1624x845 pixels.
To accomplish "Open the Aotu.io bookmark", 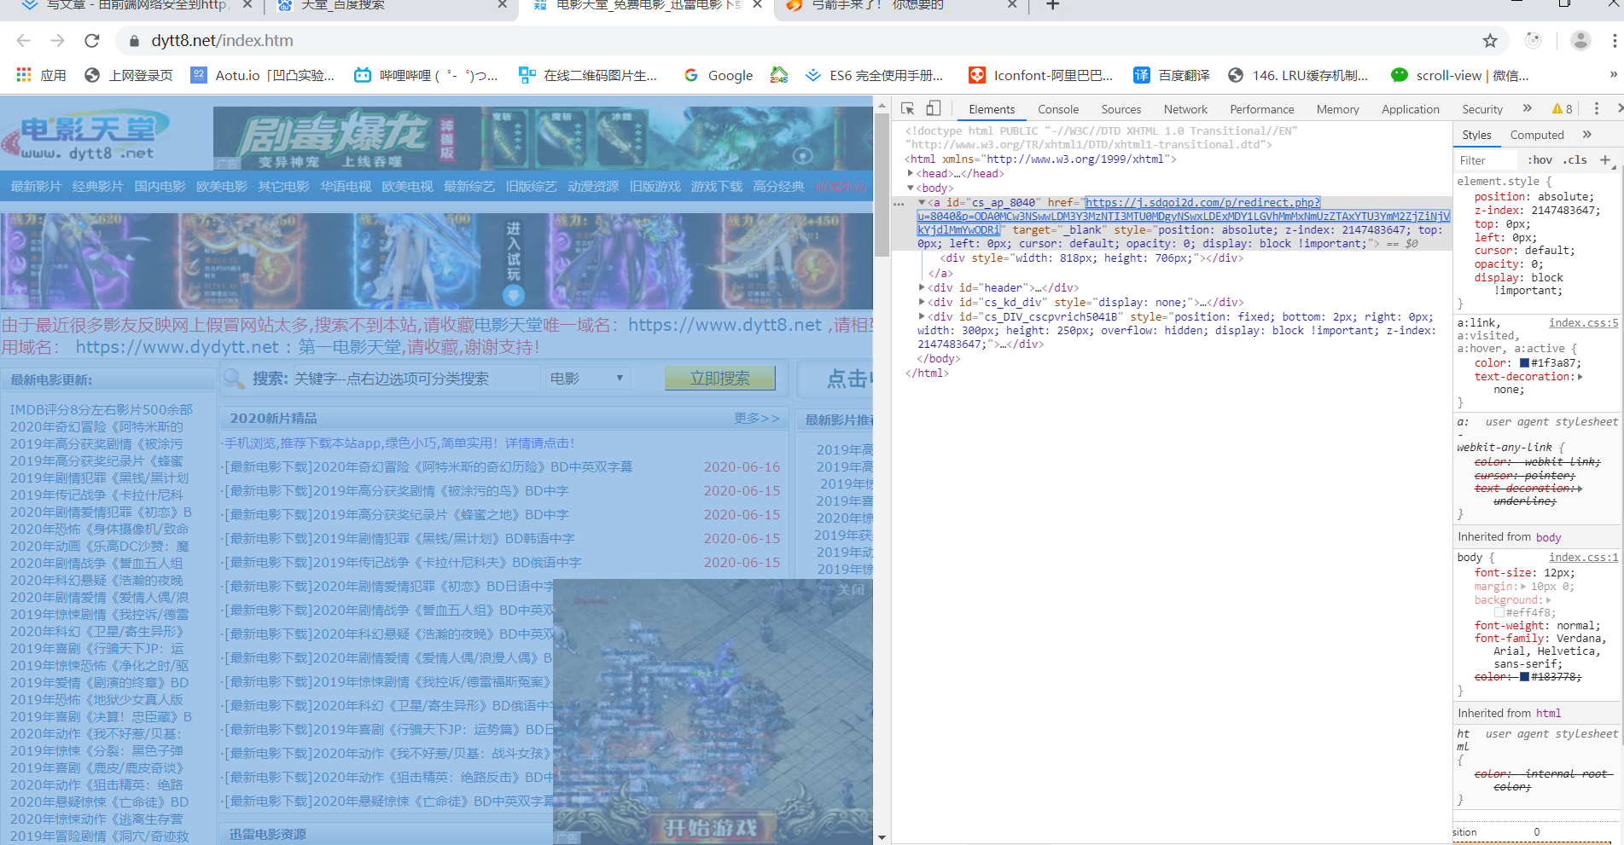I will (263, 75).
